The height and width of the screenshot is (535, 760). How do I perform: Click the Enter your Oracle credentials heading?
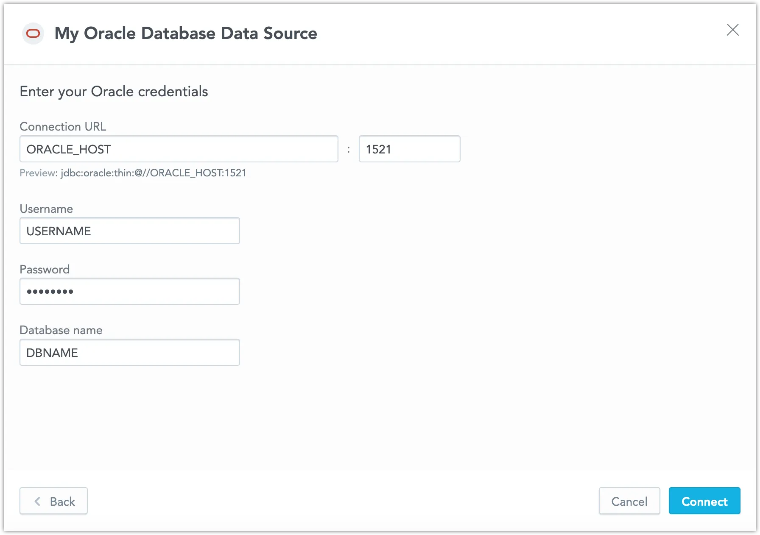[x=114, y=91]
